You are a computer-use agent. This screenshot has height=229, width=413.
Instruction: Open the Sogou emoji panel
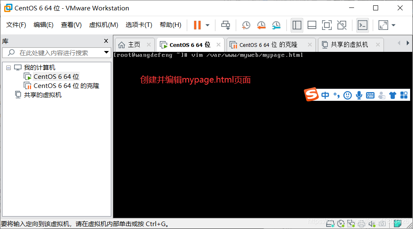tap(348, 95)
